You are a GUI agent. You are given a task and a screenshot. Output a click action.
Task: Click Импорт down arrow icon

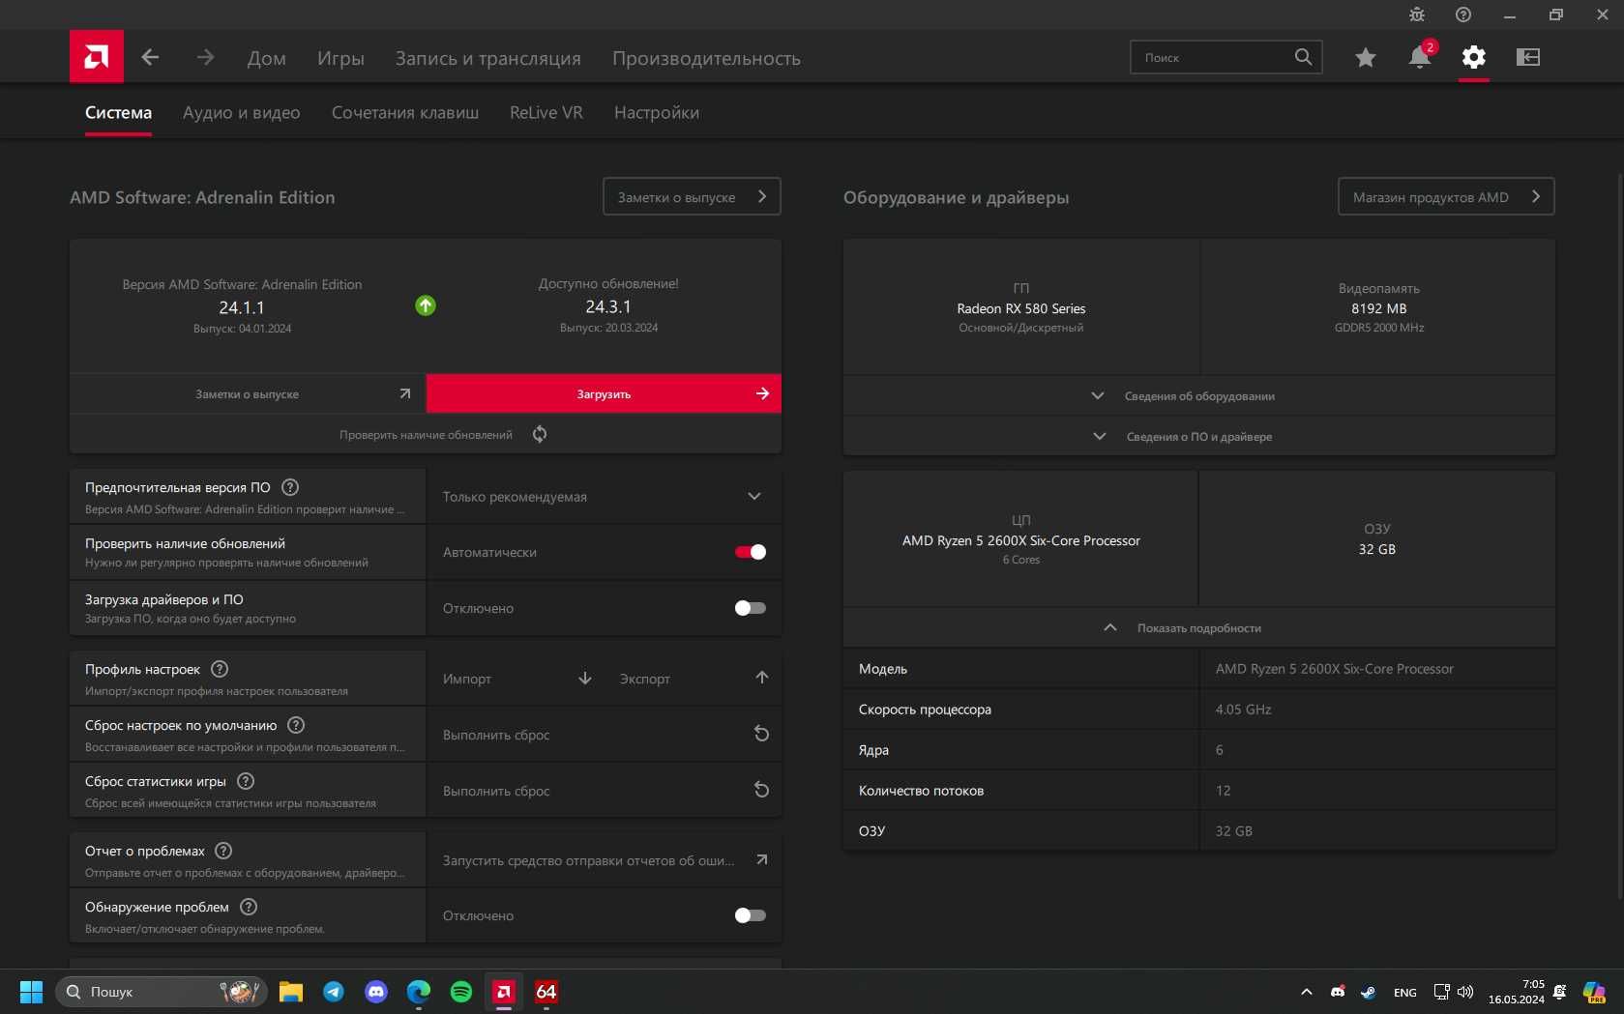click(x=585, y=678)
